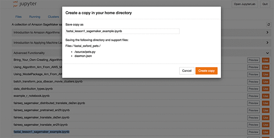
Task: Use fairseq_sagemaker_distributed_translate_de2en.ipynb
Action: coord(265,103)
